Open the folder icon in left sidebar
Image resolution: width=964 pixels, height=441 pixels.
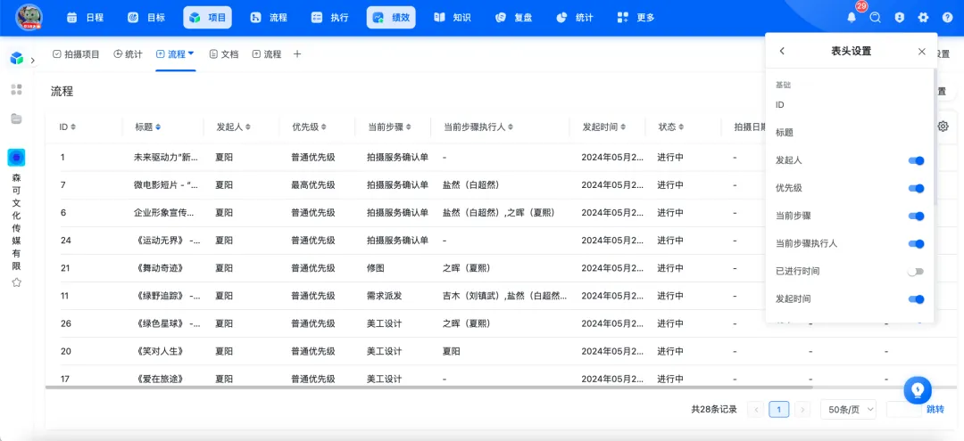pos(17,118)
